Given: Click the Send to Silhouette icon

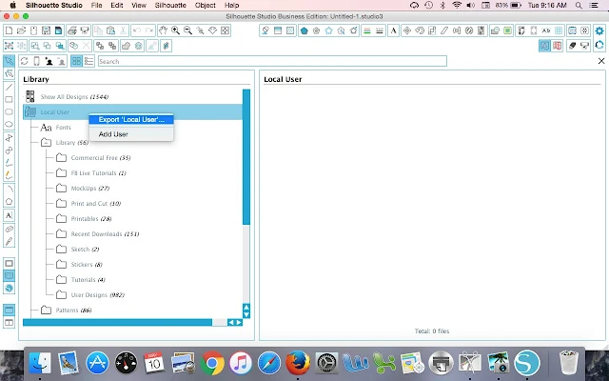Looking at the screenshot, I should 85,30.
